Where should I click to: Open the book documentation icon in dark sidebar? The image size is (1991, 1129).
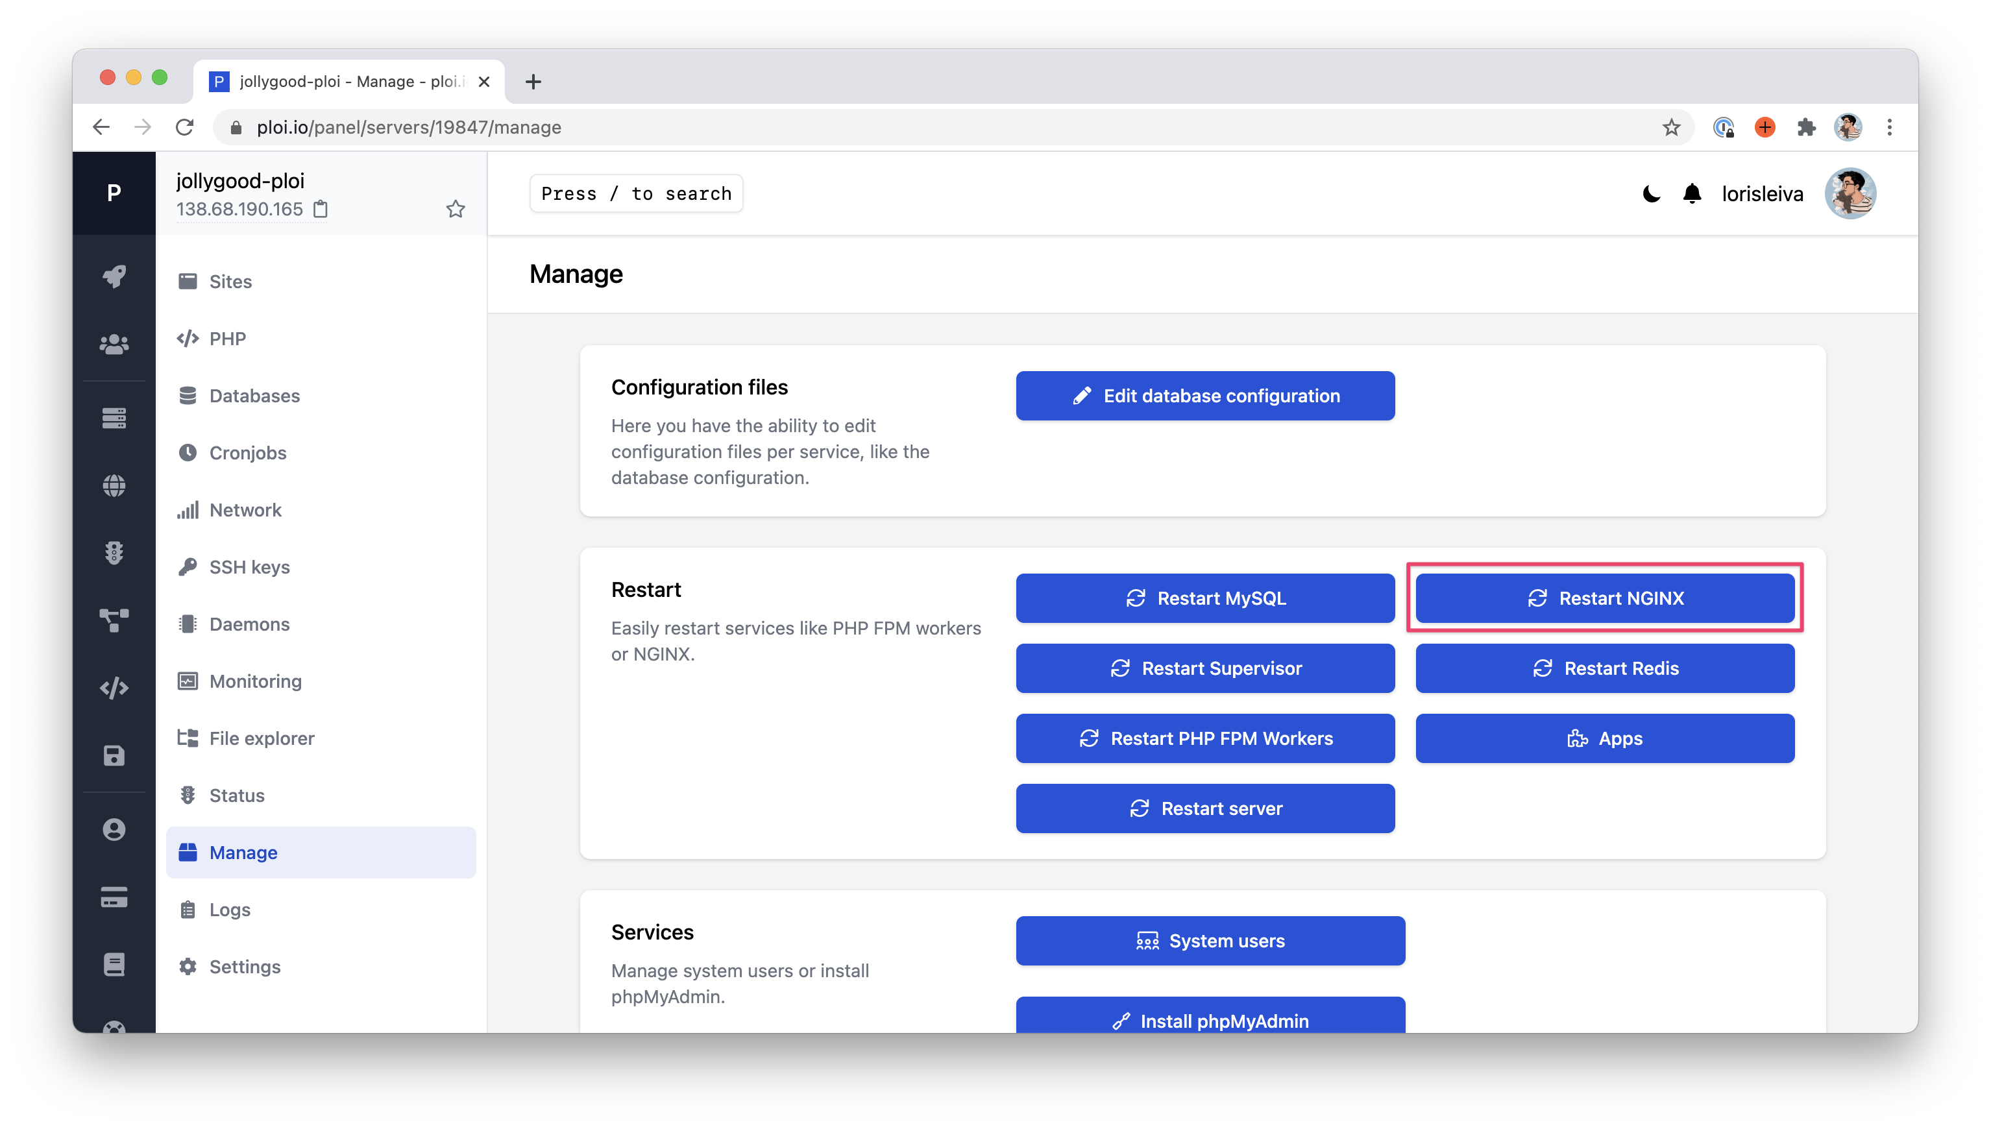click(x=114, y=965)
